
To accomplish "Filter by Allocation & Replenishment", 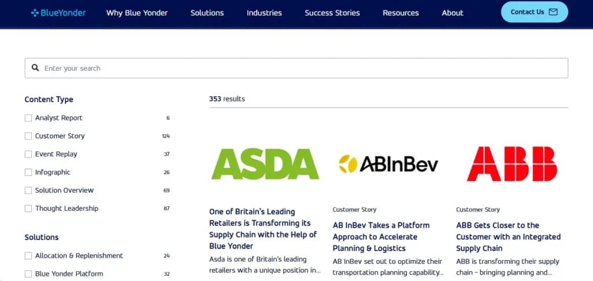I will click(28, 256).
